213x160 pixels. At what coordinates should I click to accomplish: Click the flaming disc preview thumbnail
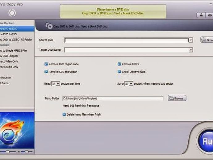17,130
